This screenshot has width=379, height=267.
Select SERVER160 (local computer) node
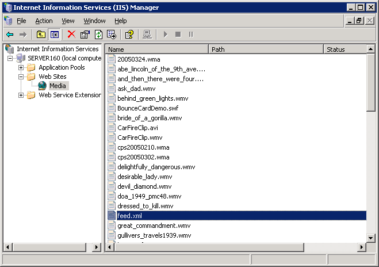(64, 58)
